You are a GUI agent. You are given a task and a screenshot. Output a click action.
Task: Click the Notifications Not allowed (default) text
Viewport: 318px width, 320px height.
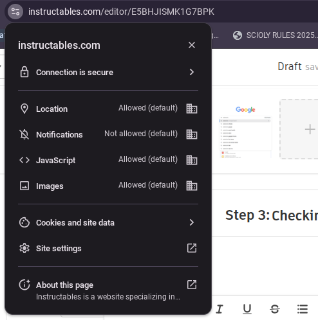(141, 134)
